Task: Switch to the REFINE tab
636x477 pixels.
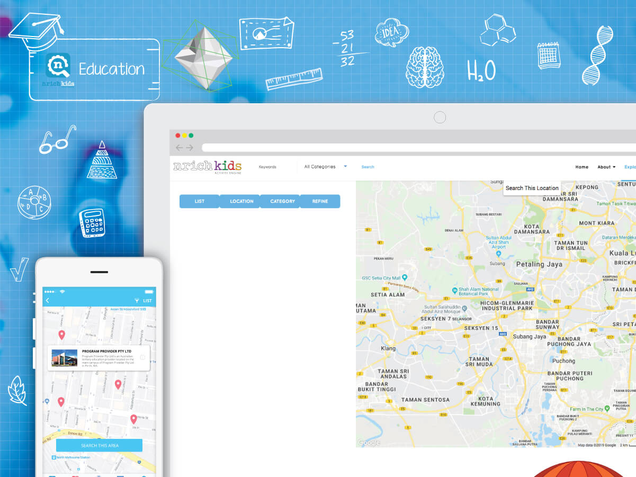Action: point(320,201)
